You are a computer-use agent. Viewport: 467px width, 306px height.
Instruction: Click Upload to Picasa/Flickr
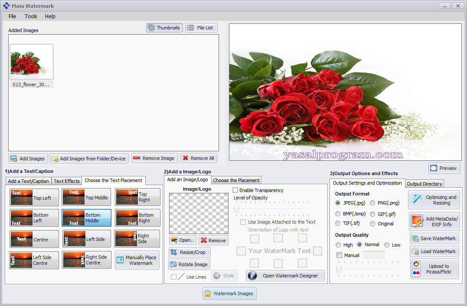tap(434, 269)
